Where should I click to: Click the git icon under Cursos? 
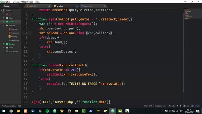click(7, 14)
